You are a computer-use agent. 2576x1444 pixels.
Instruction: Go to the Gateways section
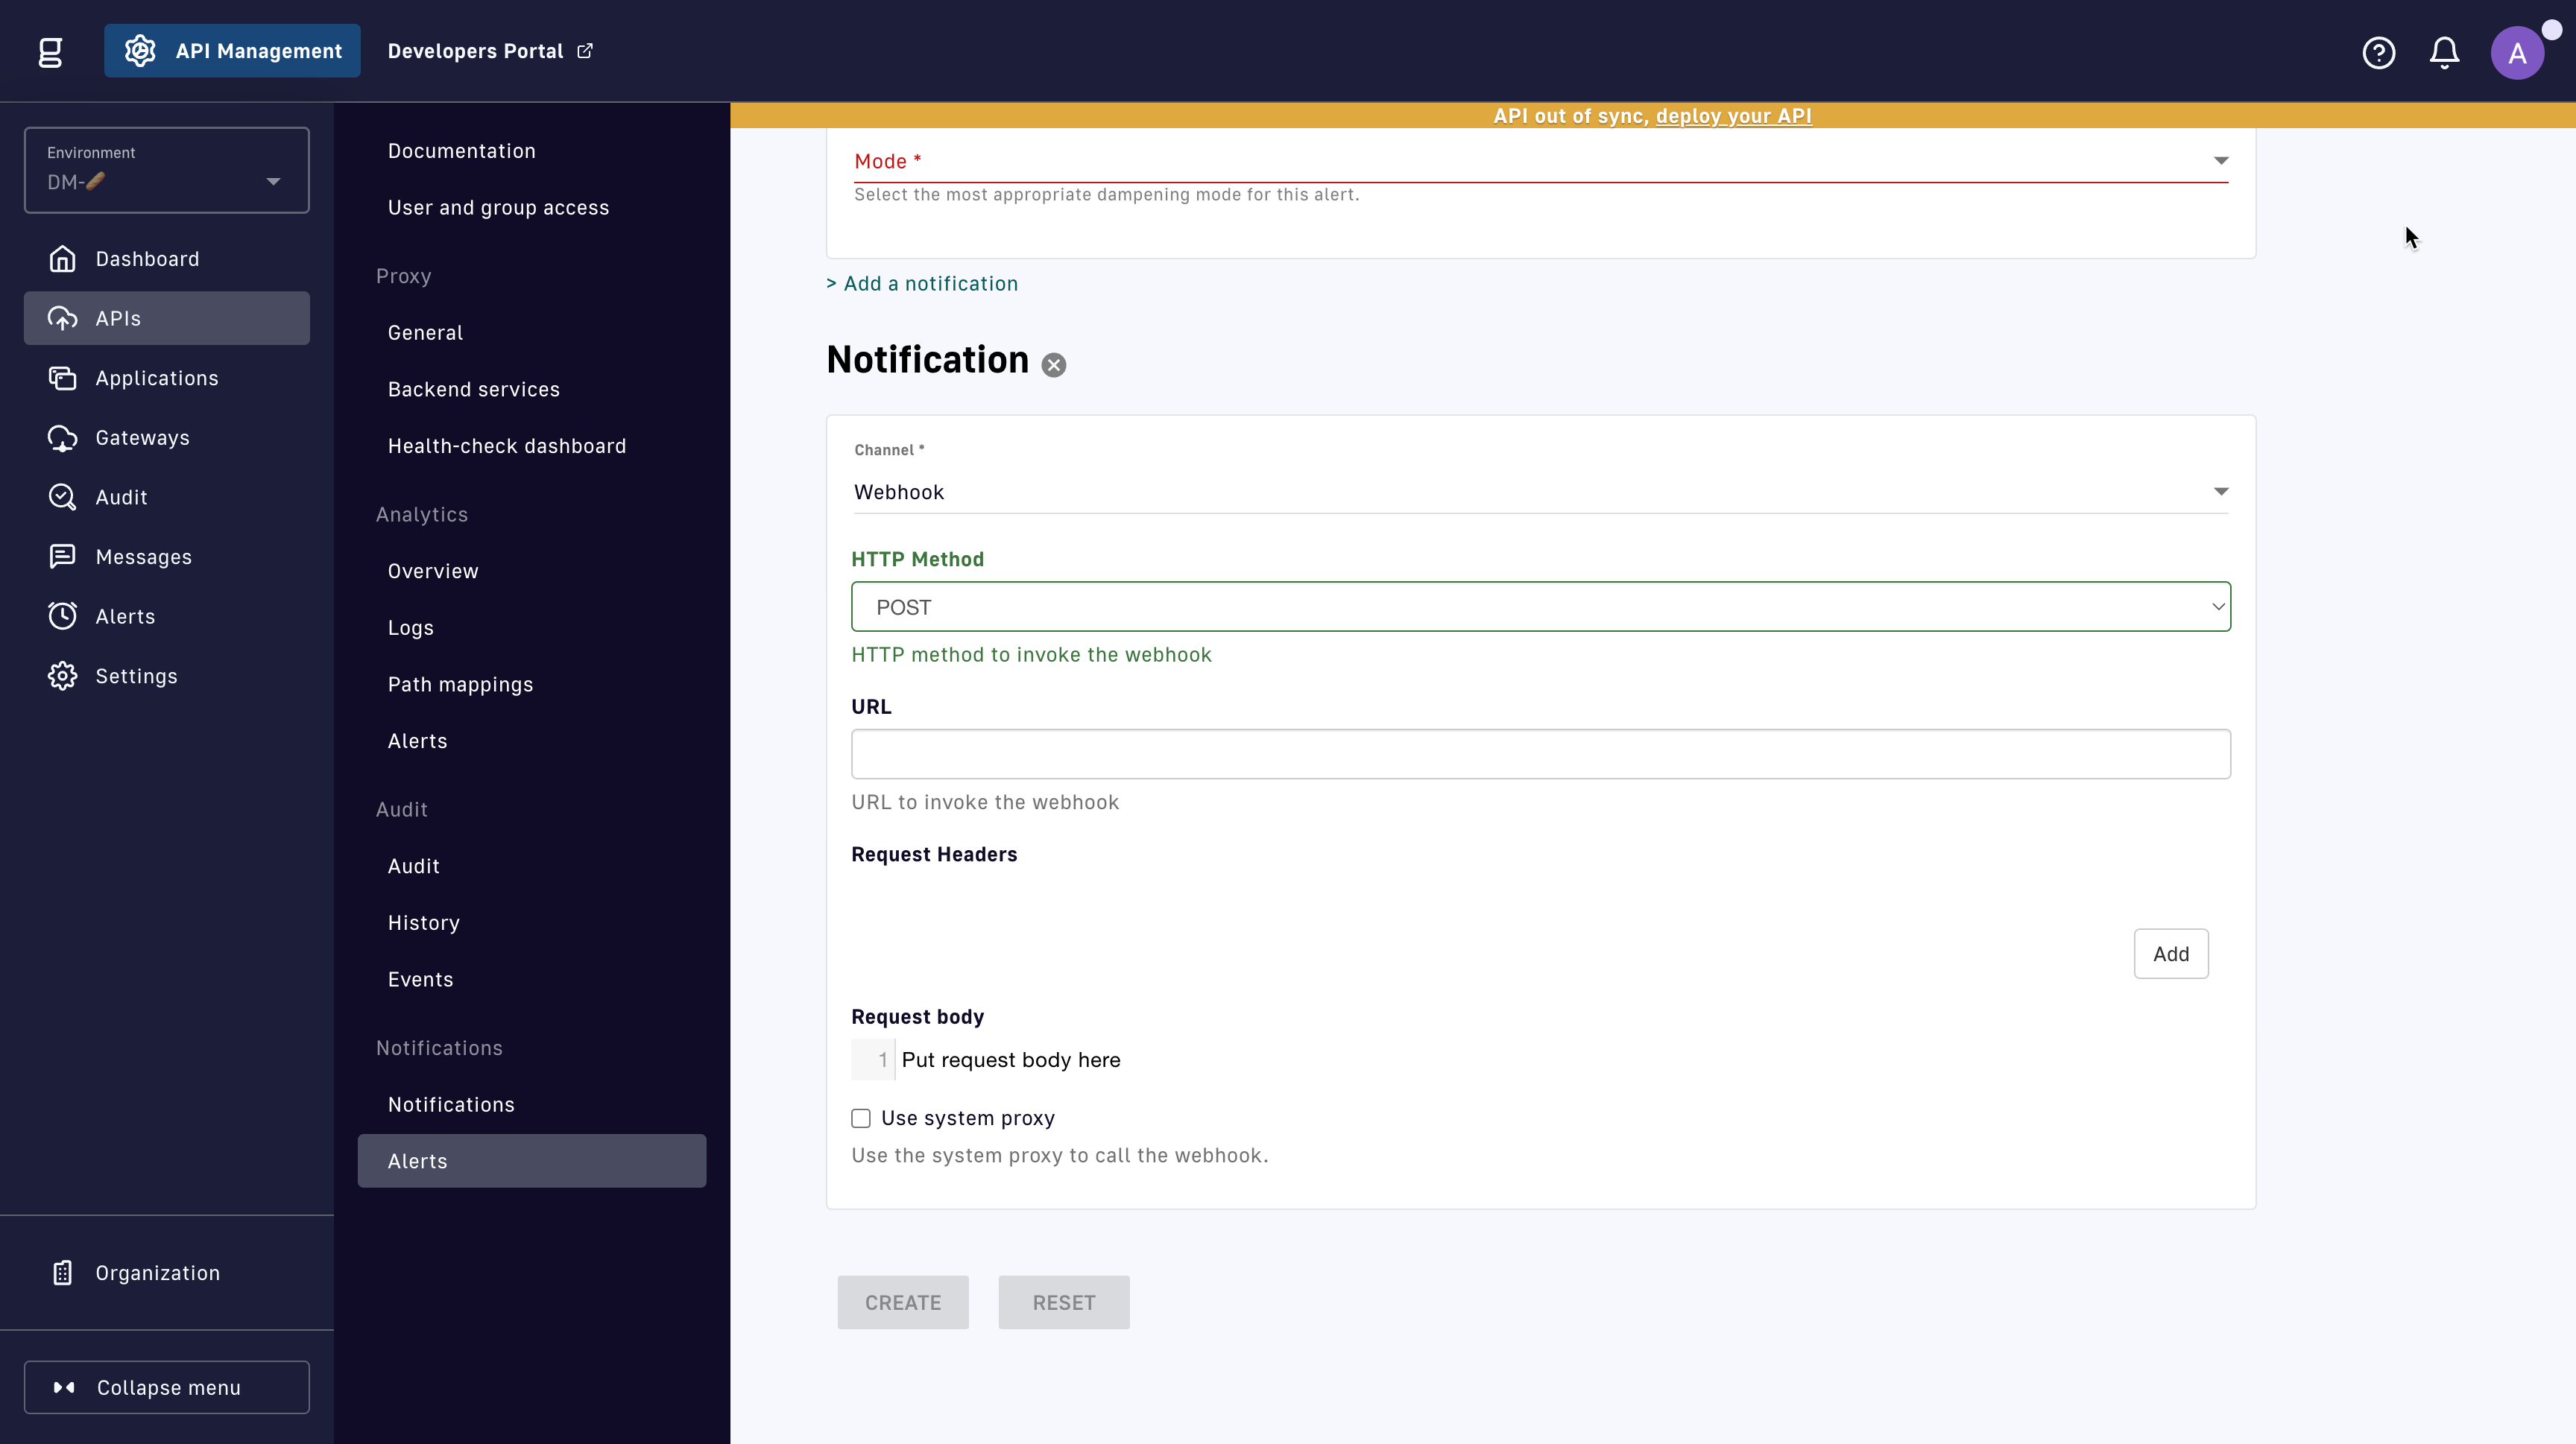(x=142, y=437)
